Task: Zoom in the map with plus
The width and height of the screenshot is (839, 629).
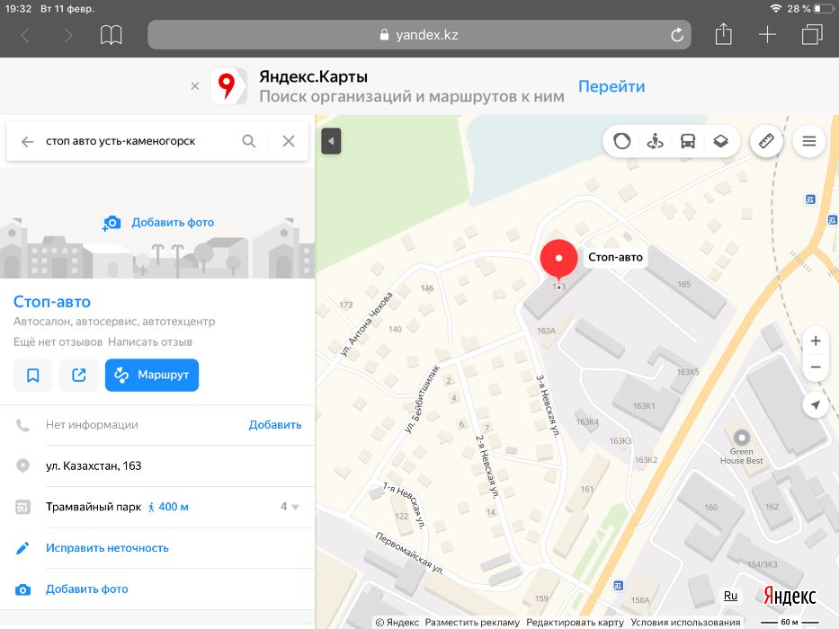Action: (x=816, y=341)
